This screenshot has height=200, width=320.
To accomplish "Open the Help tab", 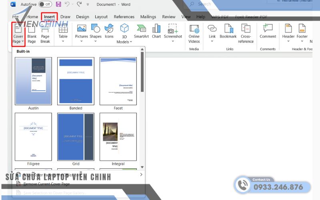I will pos(201,17).
